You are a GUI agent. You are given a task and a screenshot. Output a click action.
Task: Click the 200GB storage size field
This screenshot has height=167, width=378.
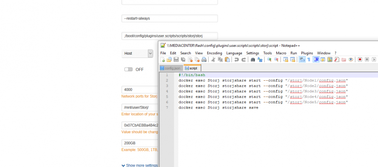pyautogui.click(x=140, y=143)
